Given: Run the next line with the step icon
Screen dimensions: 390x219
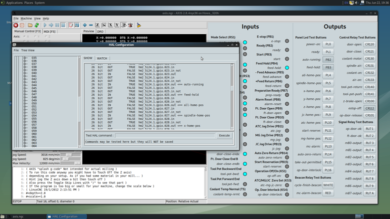Looking at the screenshot, I should 51,25.
